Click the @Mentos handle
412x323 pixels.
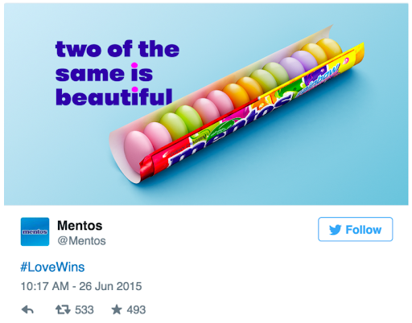81,241
